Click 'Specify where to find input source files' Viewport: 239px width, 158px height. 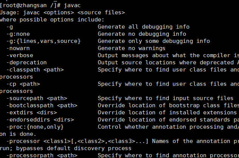165,98
